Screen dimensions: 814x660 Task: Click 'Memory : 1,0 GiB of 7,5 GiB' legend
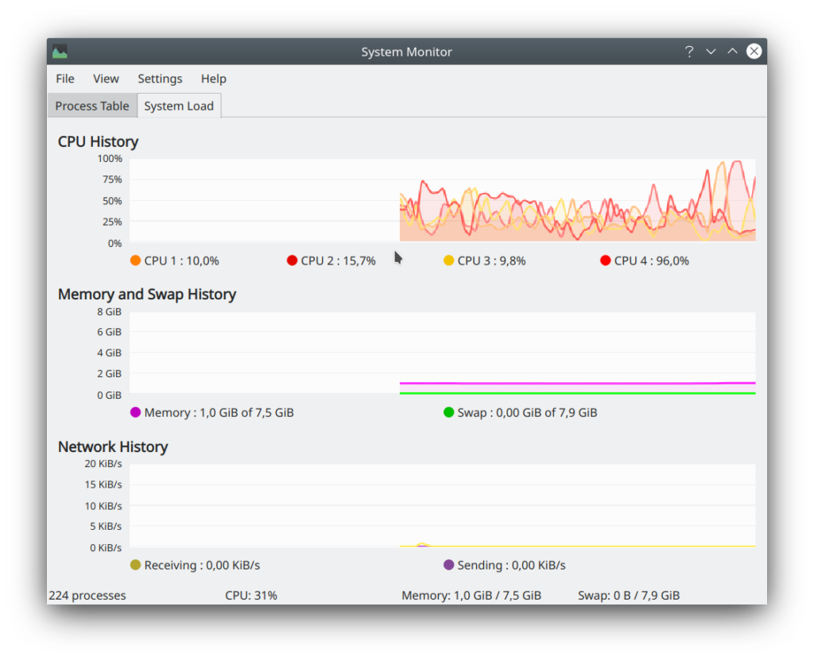[219, 413]
